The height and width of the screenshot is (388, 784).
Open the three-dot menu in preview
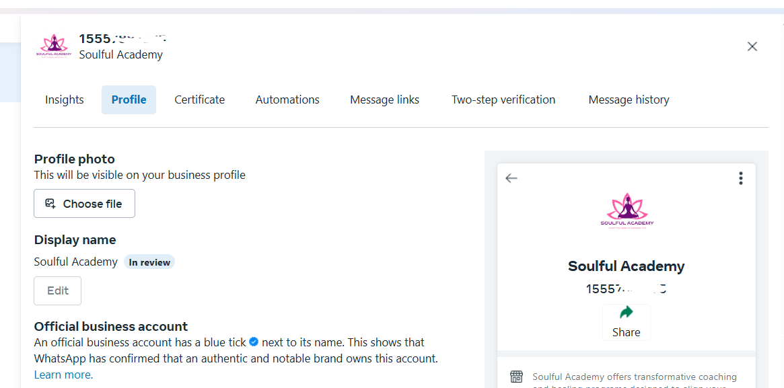pos(740,178)
